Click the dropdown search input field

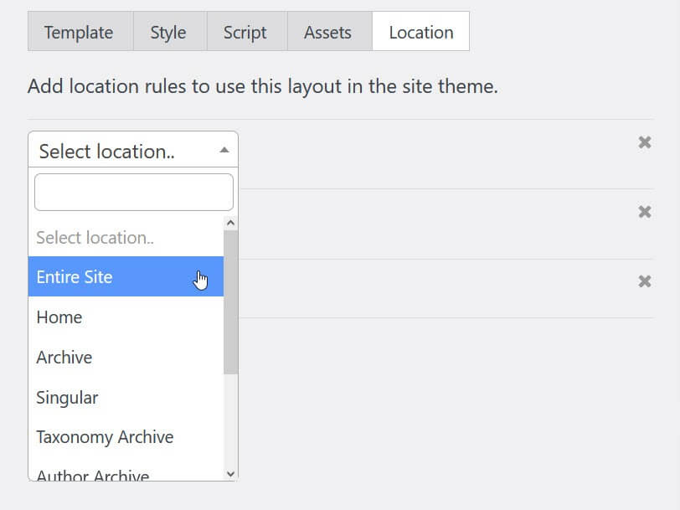[x=133, y=192]
